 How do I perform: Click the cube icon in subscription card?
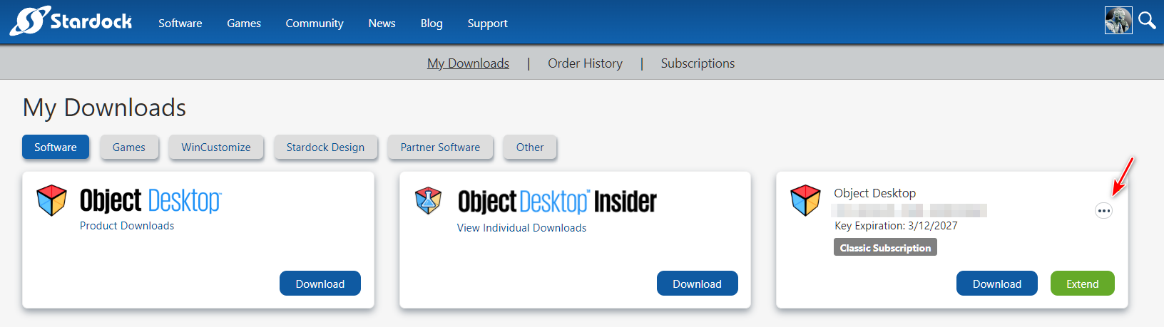pyautogui.click(x=805, y=200)
